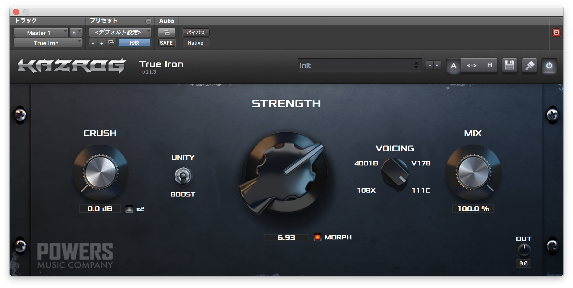Screen dimensions: 573x288
Task: Toggle the plugin power button
Action: coord(549,66)
